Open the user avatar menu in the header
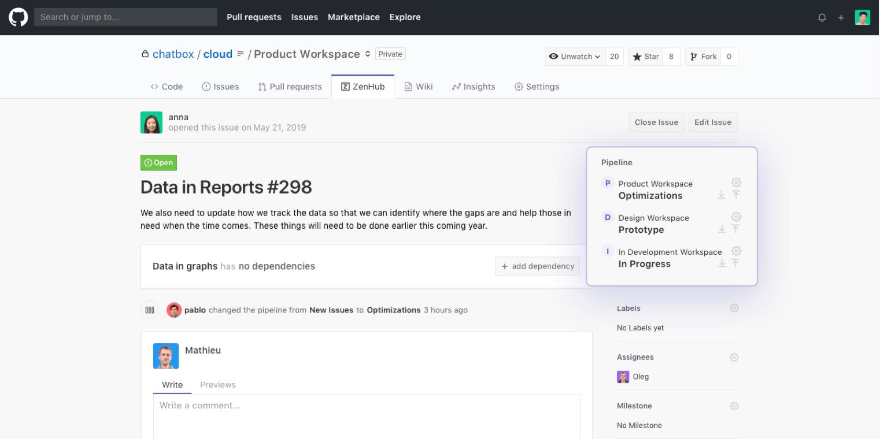880x439 pixels. [863, 17]
